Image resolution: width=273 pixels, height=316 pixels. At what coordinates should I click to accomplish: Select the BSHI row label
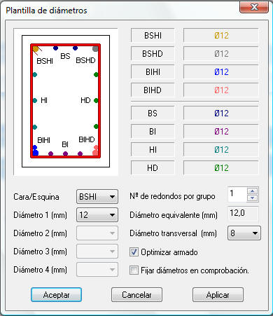point(153,36)
